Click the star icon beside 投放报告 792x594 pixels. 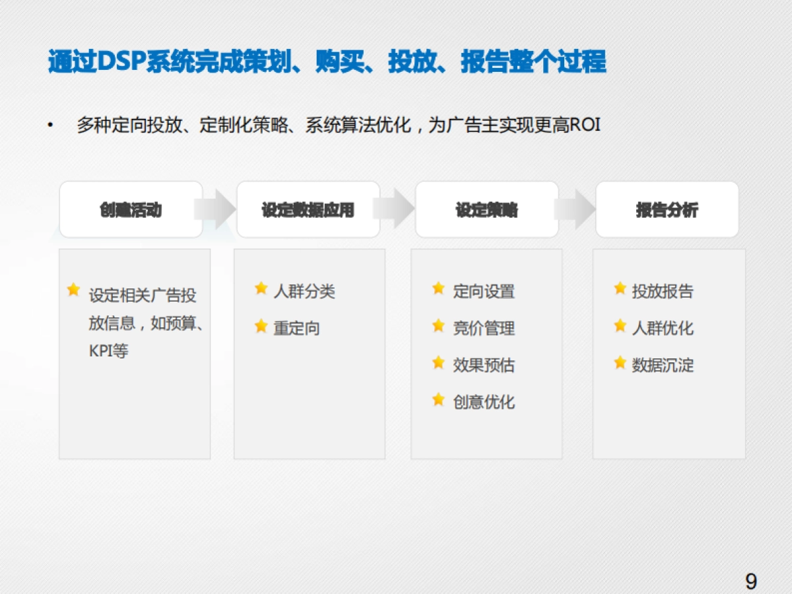tap(620, 289)
